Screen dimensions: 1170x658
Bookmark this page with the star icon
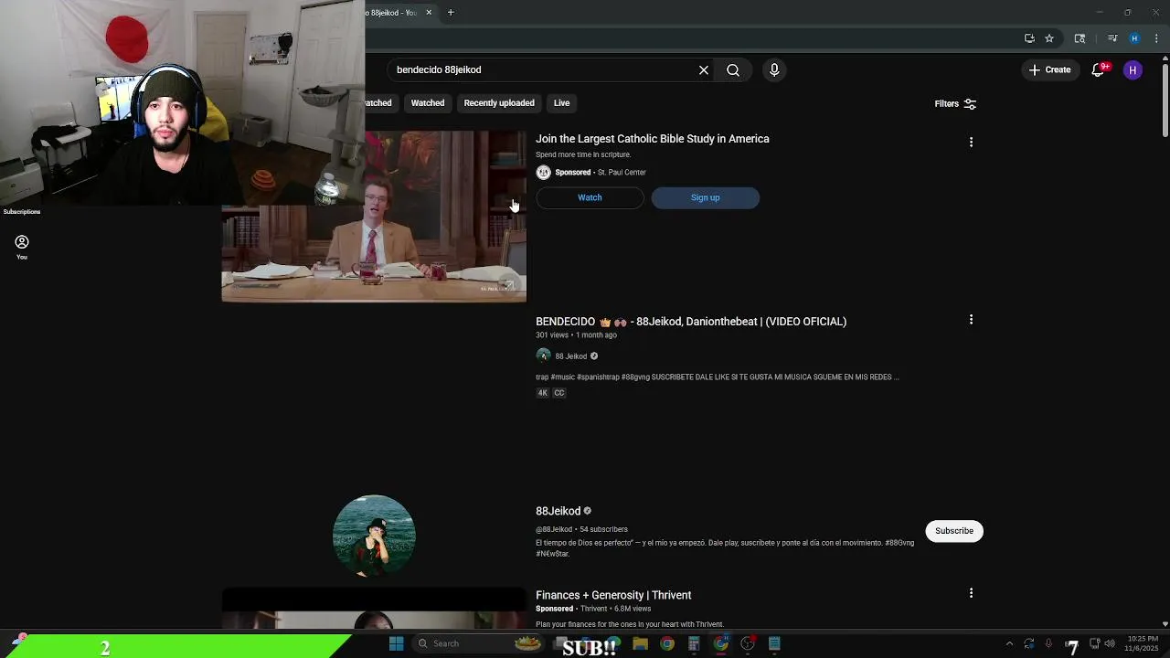1049,38
